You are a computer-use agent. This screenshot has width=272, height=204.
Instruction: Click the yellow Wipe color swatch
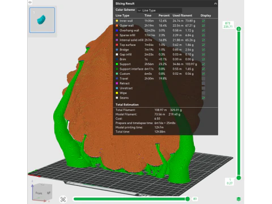117,93
